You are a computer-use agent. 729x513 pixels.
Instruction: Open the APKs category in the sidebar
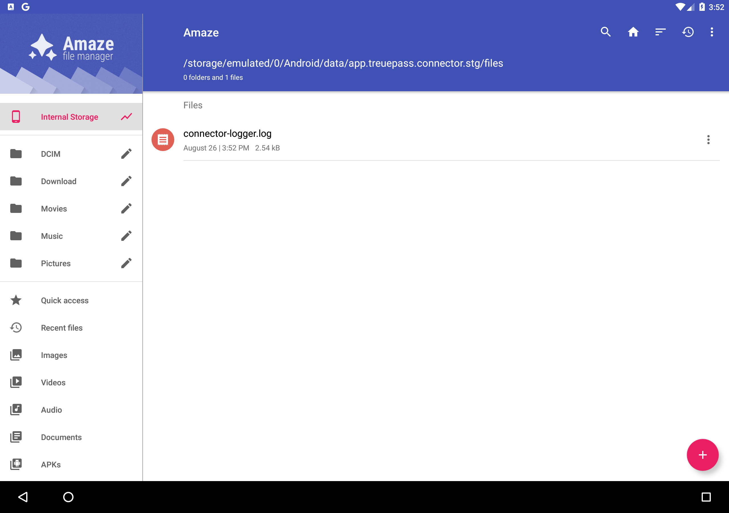point(50,464)
